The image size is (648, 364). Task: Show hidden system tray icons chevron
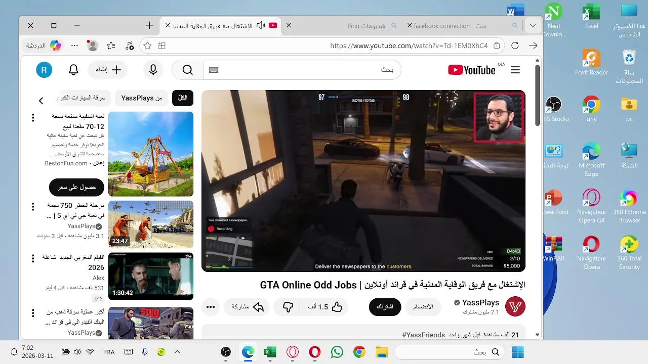point(177,351)
